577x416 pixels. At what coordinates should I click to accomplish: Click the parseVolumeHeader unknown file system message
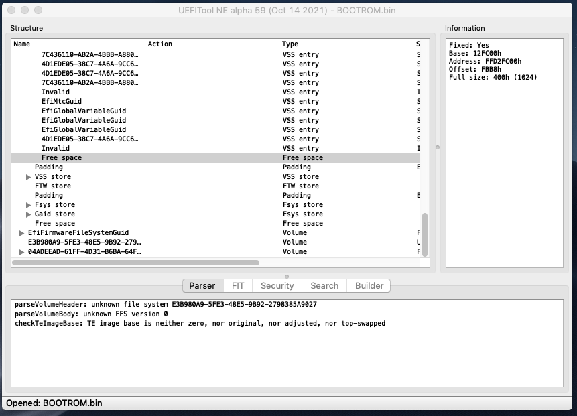(166, 305)
